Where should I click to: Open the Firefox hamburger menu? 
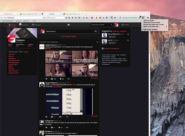click(148, 18)
